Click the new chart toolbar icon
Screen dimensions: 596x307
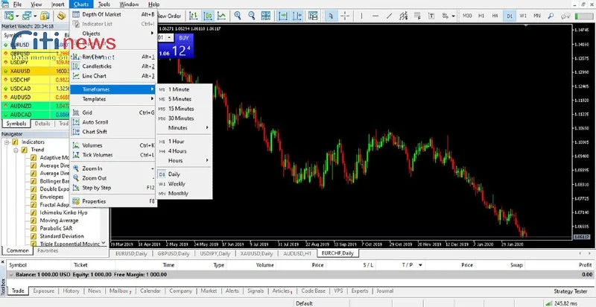click(9, 16)
